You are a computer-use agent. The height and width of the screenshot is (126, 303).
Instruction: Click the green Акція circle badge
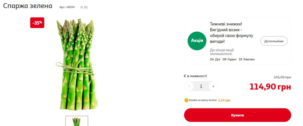197,41
